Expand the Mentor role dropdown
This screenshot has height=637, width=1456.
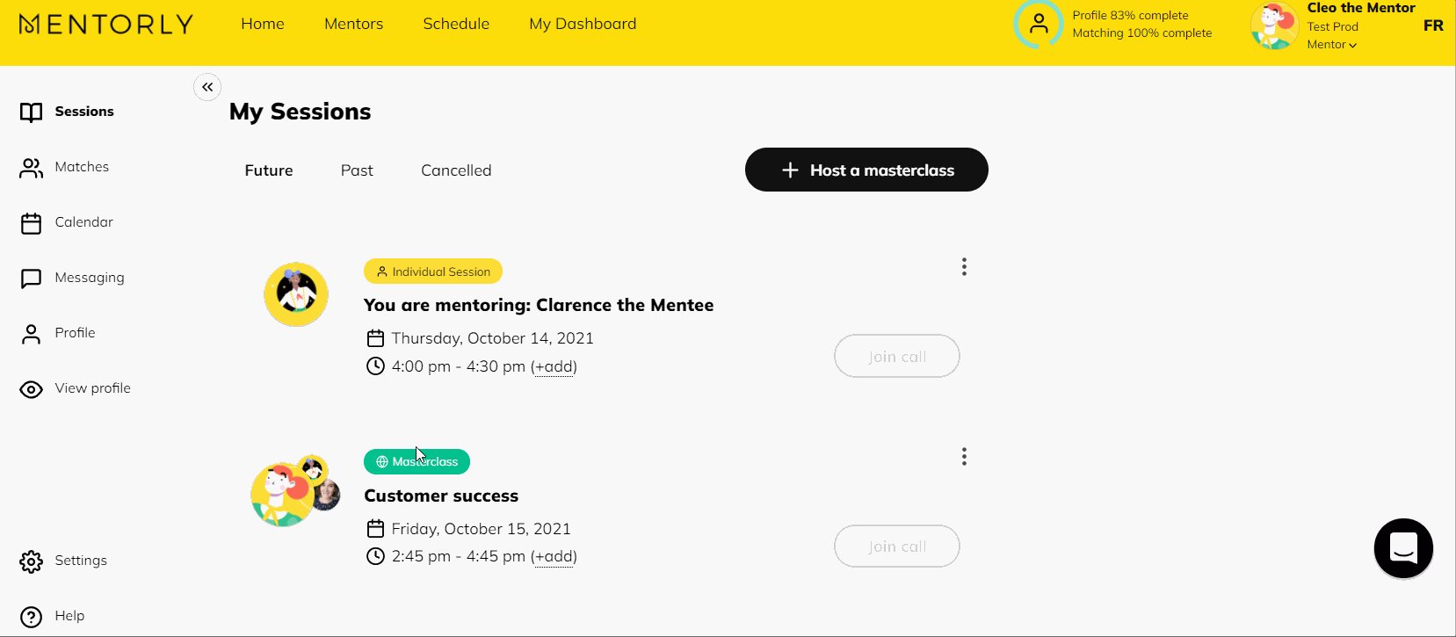(x=1332, y=45)
